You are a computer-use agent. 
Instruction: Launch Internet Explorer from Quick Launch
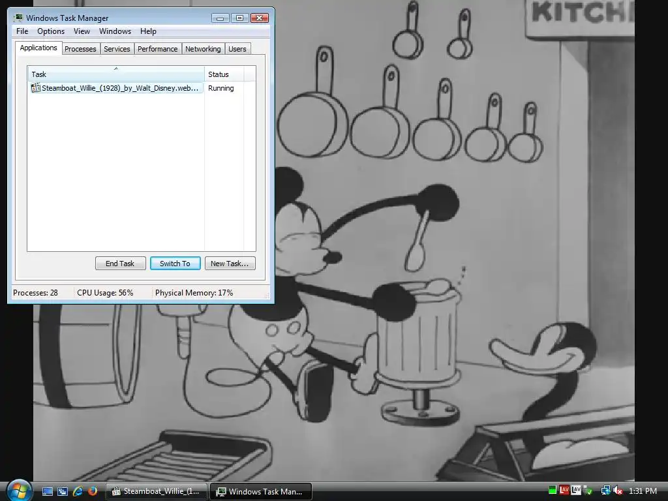coord(78,491)
